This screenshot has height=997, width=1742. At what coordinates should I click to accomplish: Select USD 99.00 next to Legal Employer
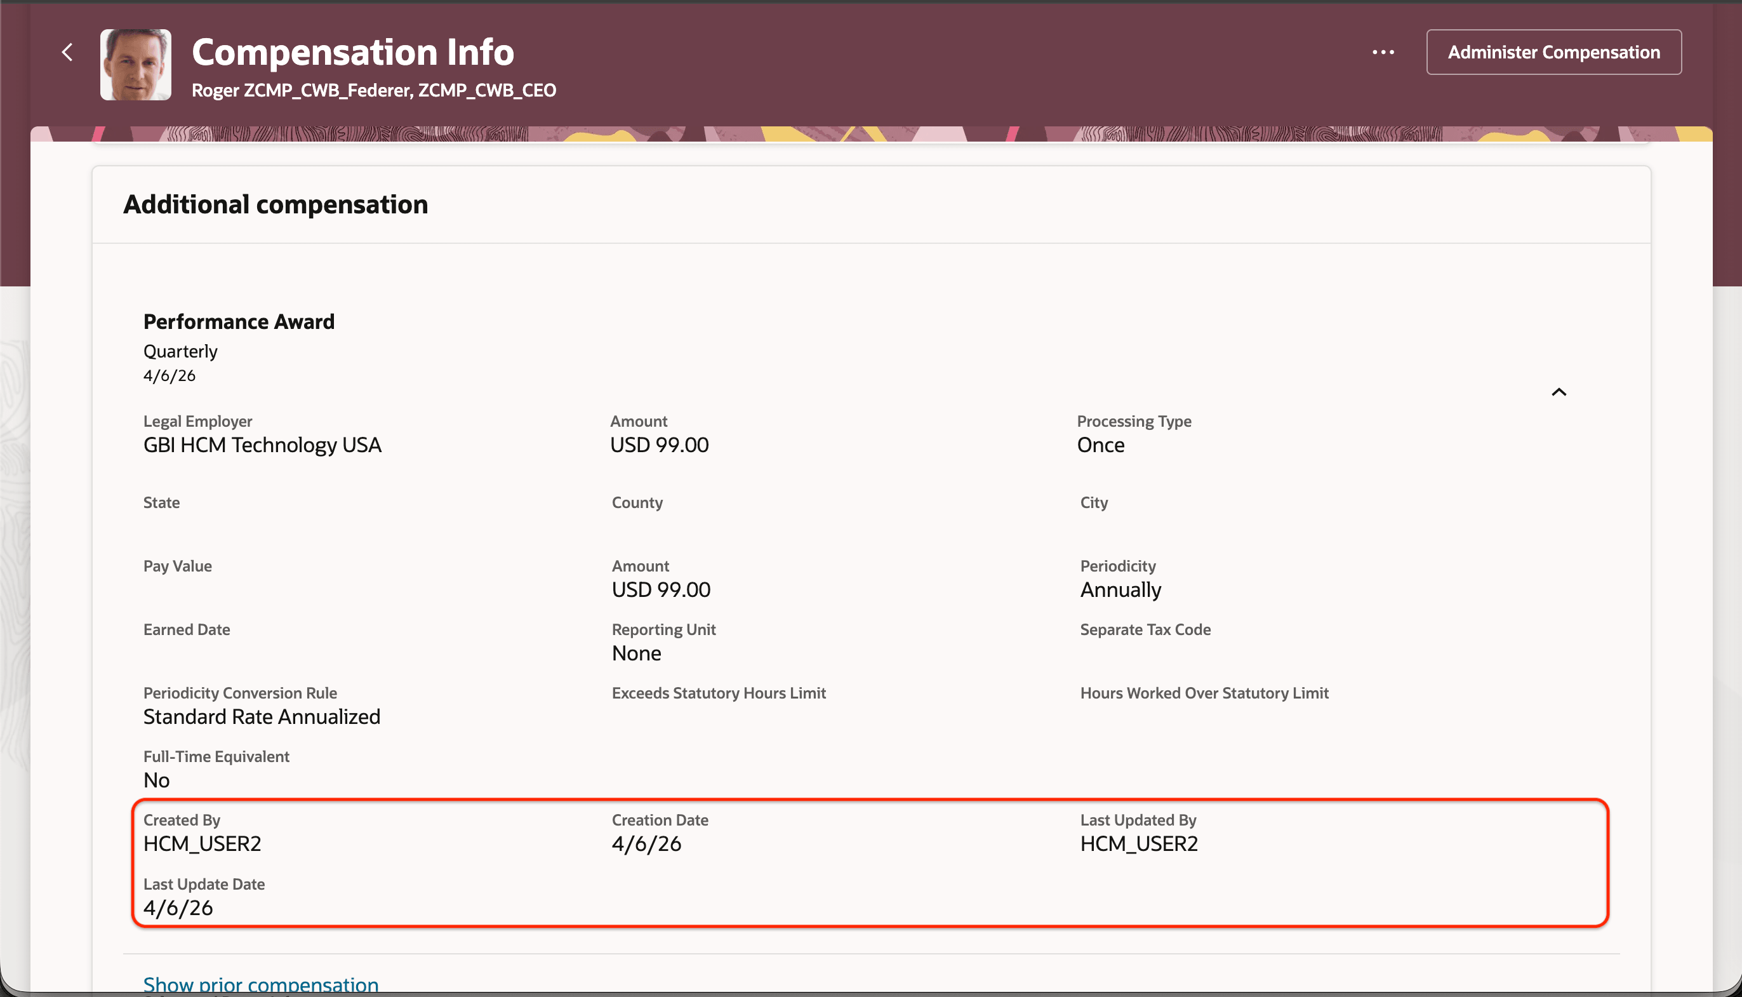[659, 445]
